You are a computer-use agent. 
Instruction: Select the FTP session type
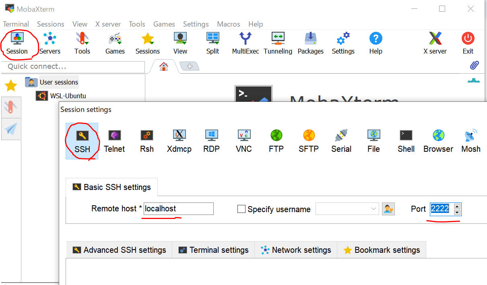pyautogui.click(x=277, y=141)
